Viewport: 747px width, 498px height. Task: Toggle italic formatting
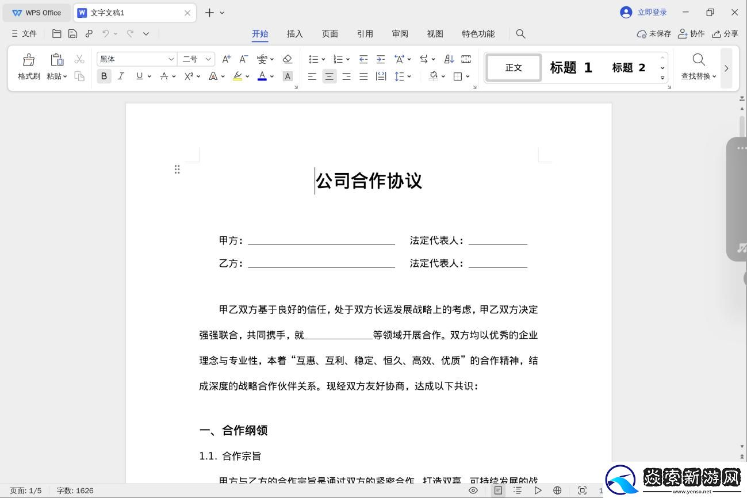point(121,76)
